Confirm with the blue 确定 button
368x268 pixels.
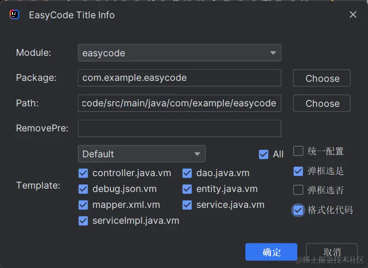coord(271,252)
